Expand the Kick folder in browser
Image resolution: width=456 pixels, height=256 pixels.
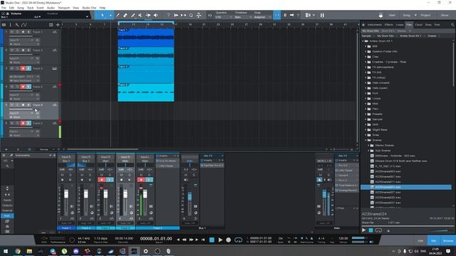click(x=366, y=93)
